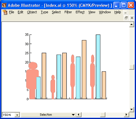Minimize the Index.ai document window

(125, 13)
